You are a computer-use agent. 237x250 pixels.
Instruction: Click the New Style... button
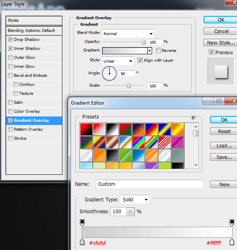(x=220, y=42)
